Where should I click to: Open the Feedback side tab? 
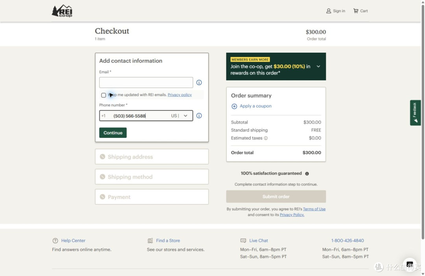pyautogui.click(x=415, y=113)
